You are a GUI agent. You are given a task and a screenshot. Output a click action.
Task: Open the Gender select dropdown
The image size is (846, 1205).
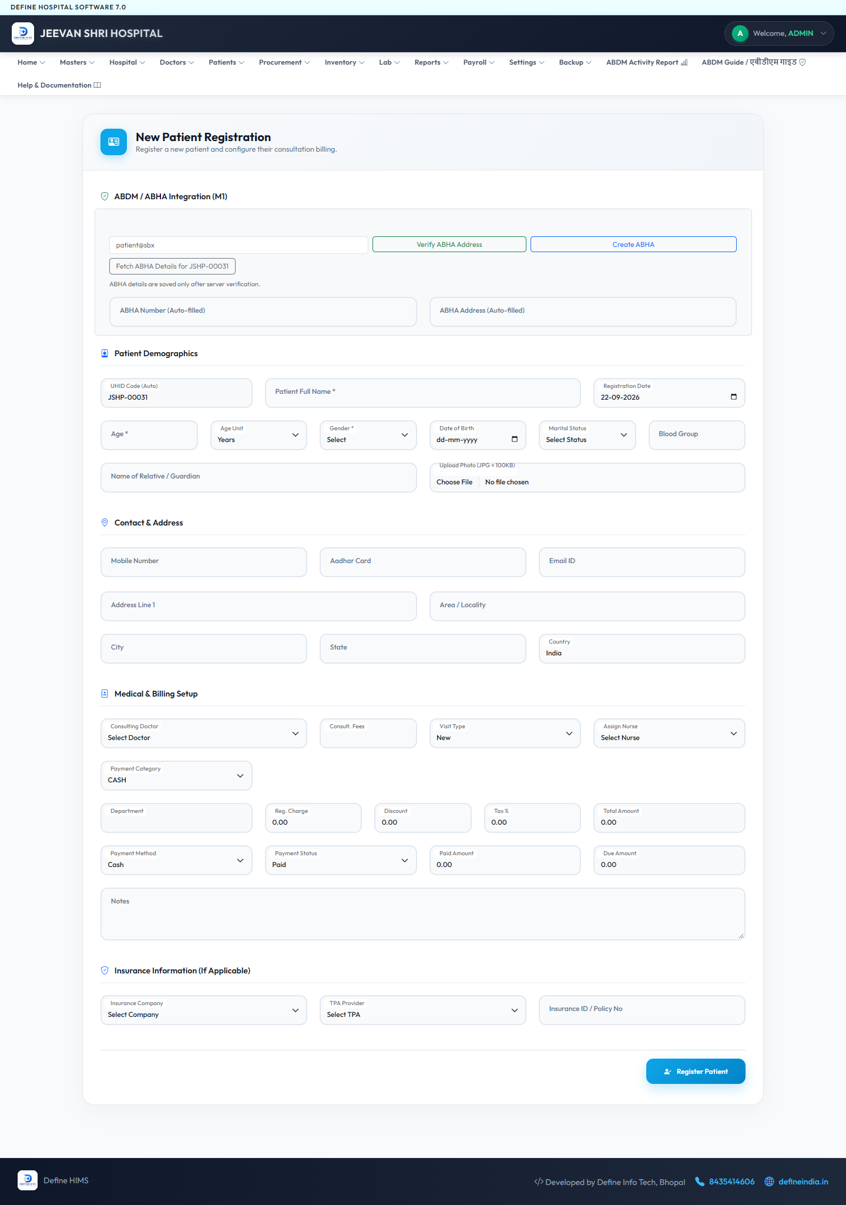pyautogui.click(x=368, y=435)
